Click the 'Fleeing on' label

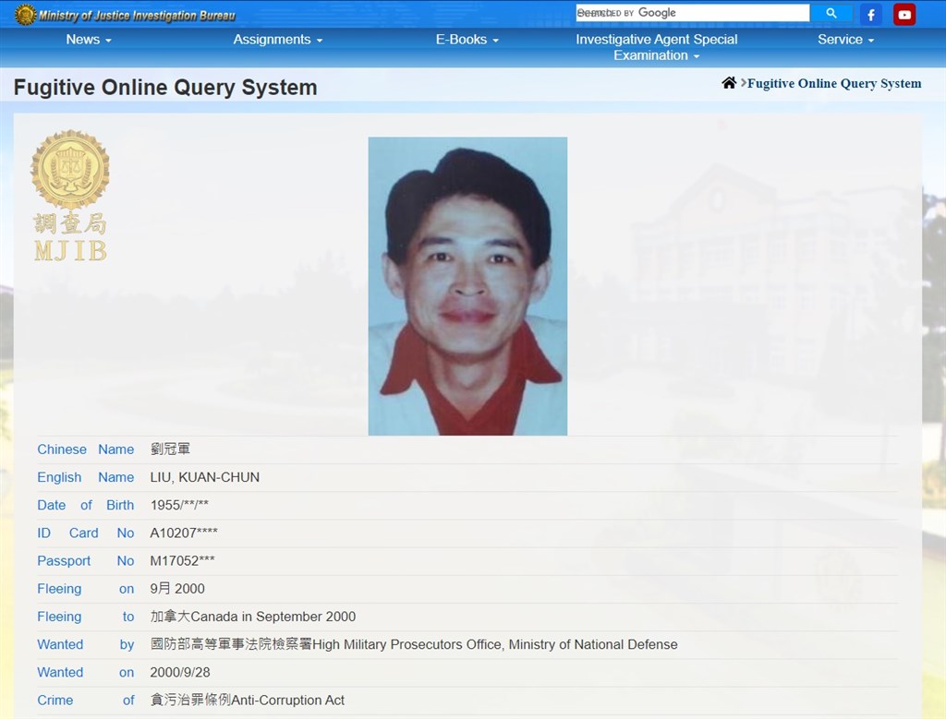click(x=86, y=589)
